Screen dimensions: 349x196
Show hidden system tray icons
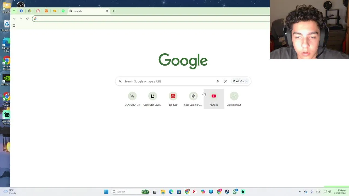tap(300, 192)
